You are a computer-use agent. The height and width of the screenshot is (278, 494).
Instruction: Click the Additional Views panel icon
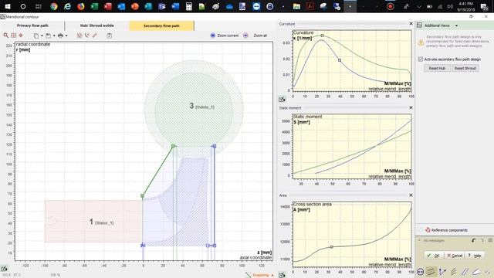[x=419, y=25]
